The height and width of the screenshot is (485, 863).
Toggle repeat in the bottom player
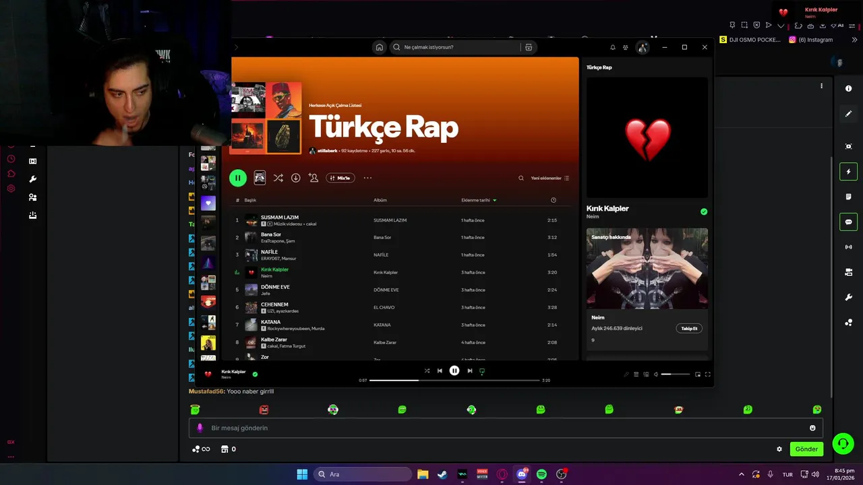(x=482, y=370)
